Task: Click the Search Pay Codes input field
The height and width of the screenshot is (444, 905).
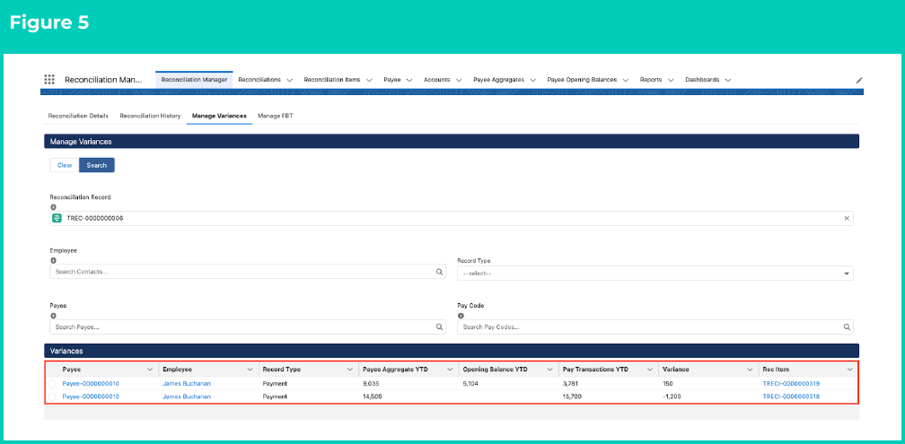Action: point(655,326)
